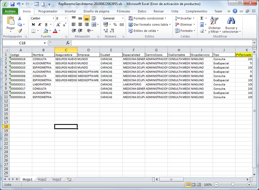Click the Autosum sigma icon
This screenshot has height=190, width=259.
(202, 18)
